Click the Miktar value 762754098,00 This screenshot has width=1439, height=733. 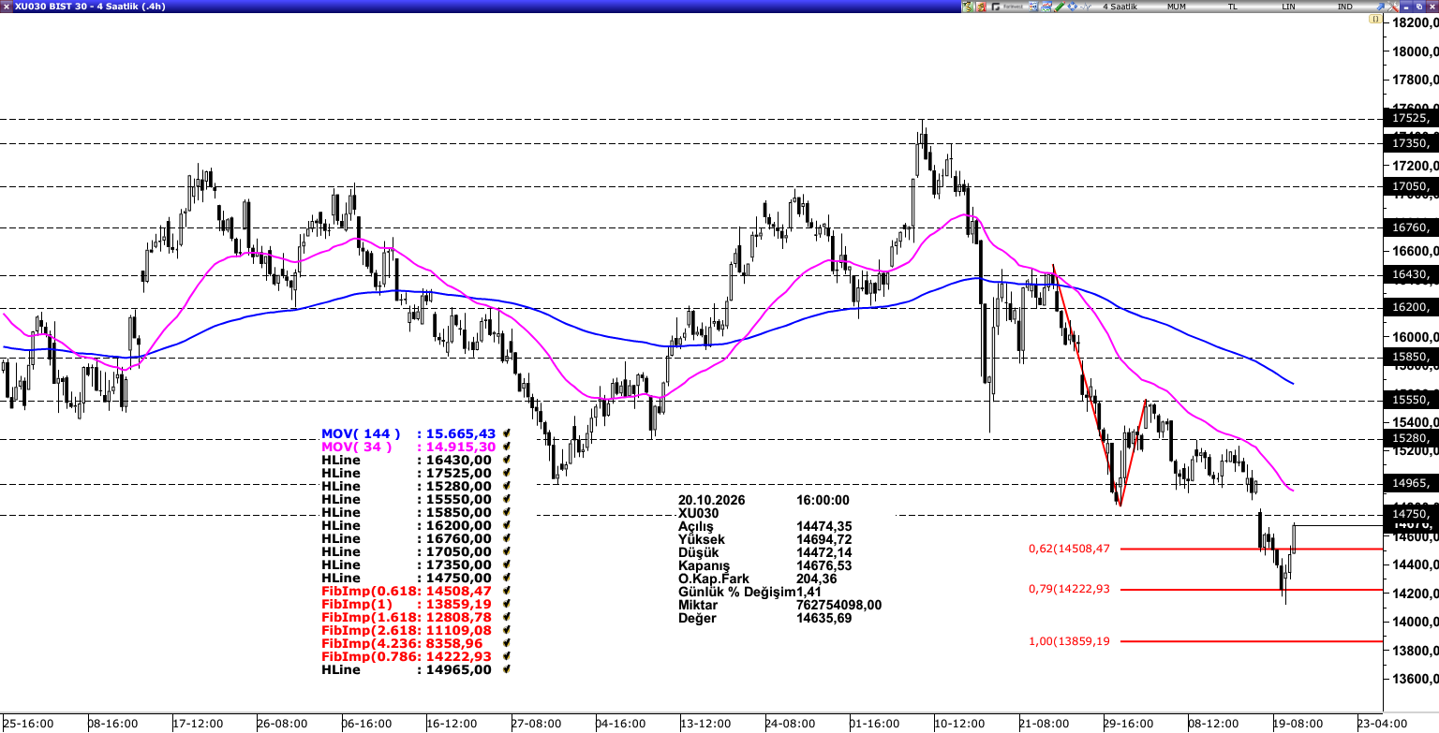[839, 606]
